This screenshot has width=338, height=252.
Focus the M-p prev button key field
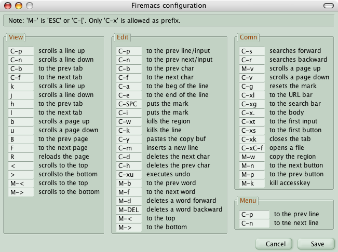pos(252,175)
